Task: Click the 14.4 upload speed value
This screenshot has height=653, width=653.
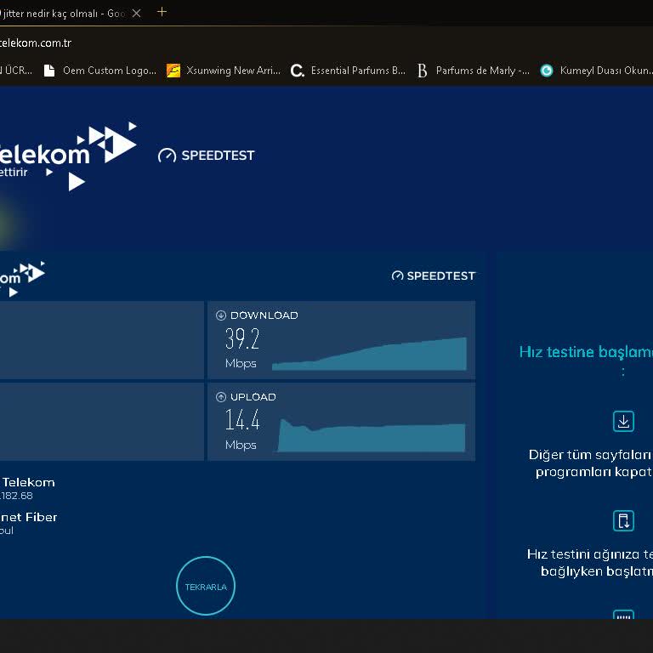Action: pos(242,420)
